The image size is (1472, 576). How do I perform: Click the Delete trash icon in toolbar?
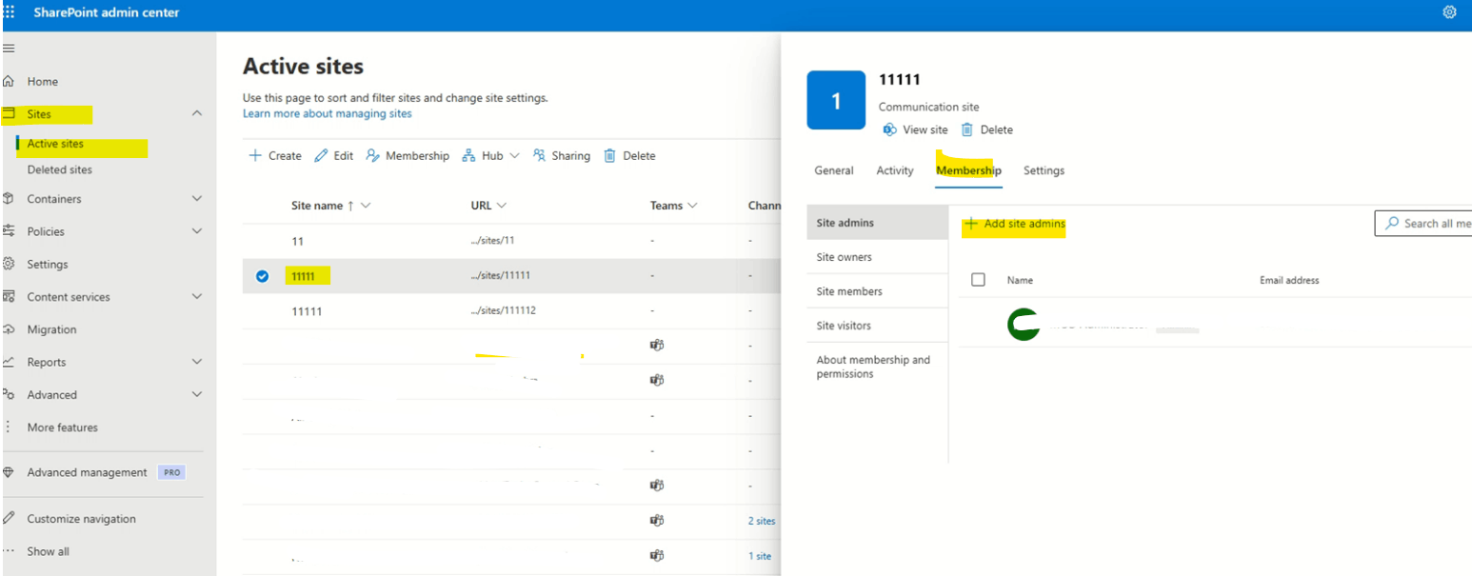click(x=610, y=155)
